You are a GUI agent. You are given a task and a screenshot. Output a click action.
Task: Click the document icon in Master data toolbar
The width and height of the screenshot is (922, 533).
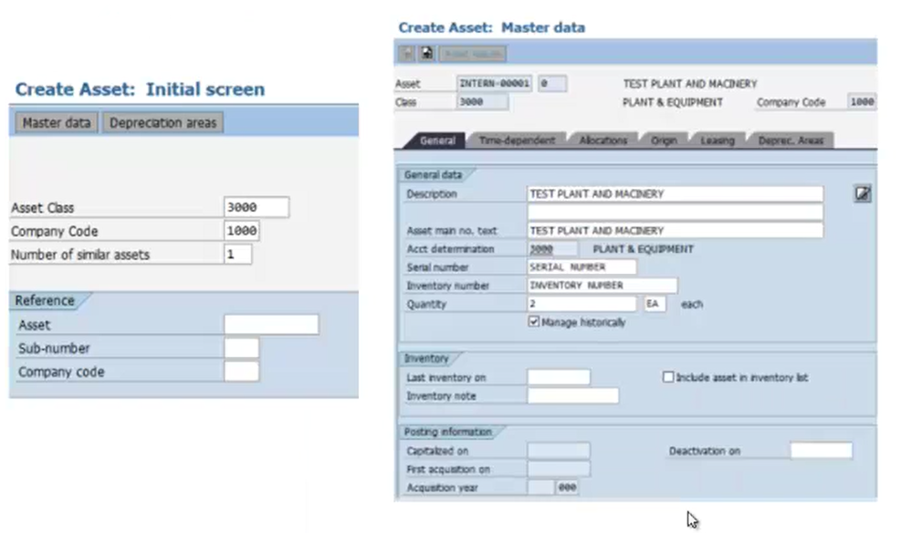coord(426,54)
